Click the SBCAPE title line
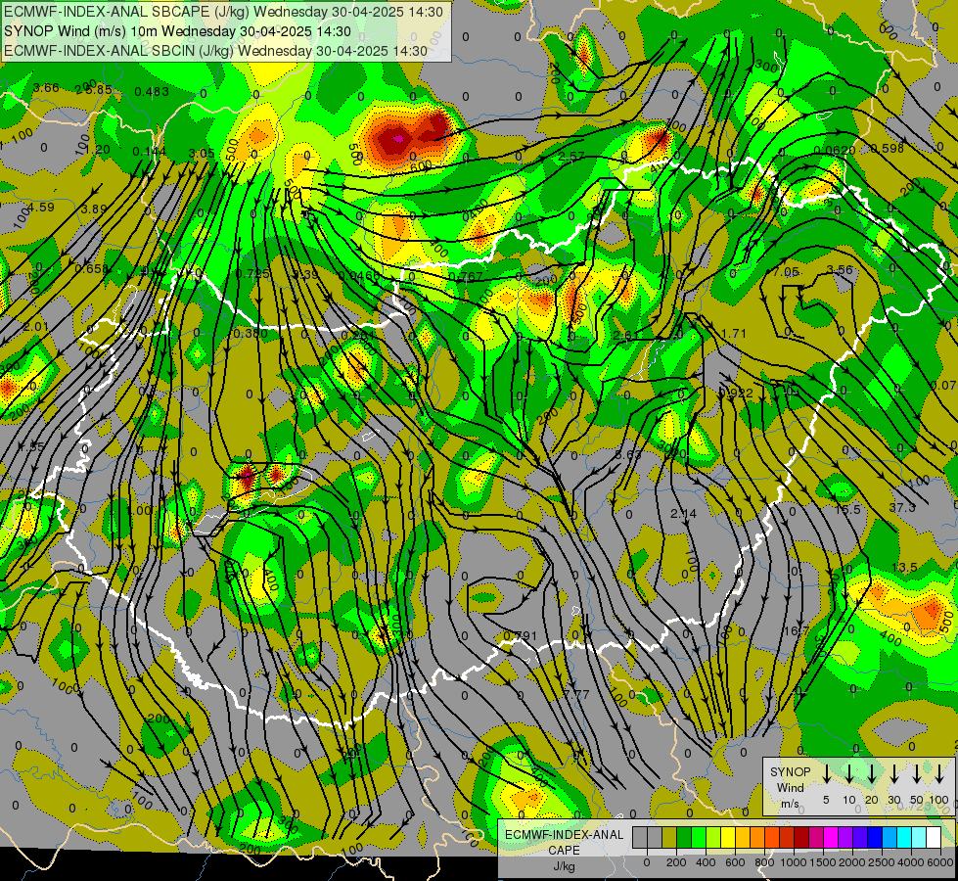Screen dimensions: 958x881 click(x=223, y=12)
